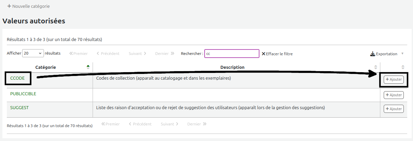Click Ajouter button for PUBLICCIBLE row
The height and width of the screenshot is (141, 413).
[394, 95]
